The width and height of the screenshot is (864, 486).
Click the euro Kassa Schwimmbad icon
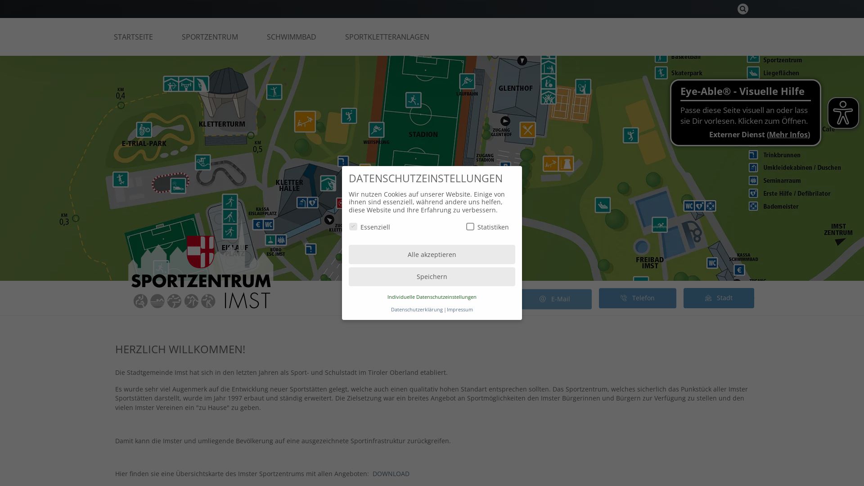(739, 270)
